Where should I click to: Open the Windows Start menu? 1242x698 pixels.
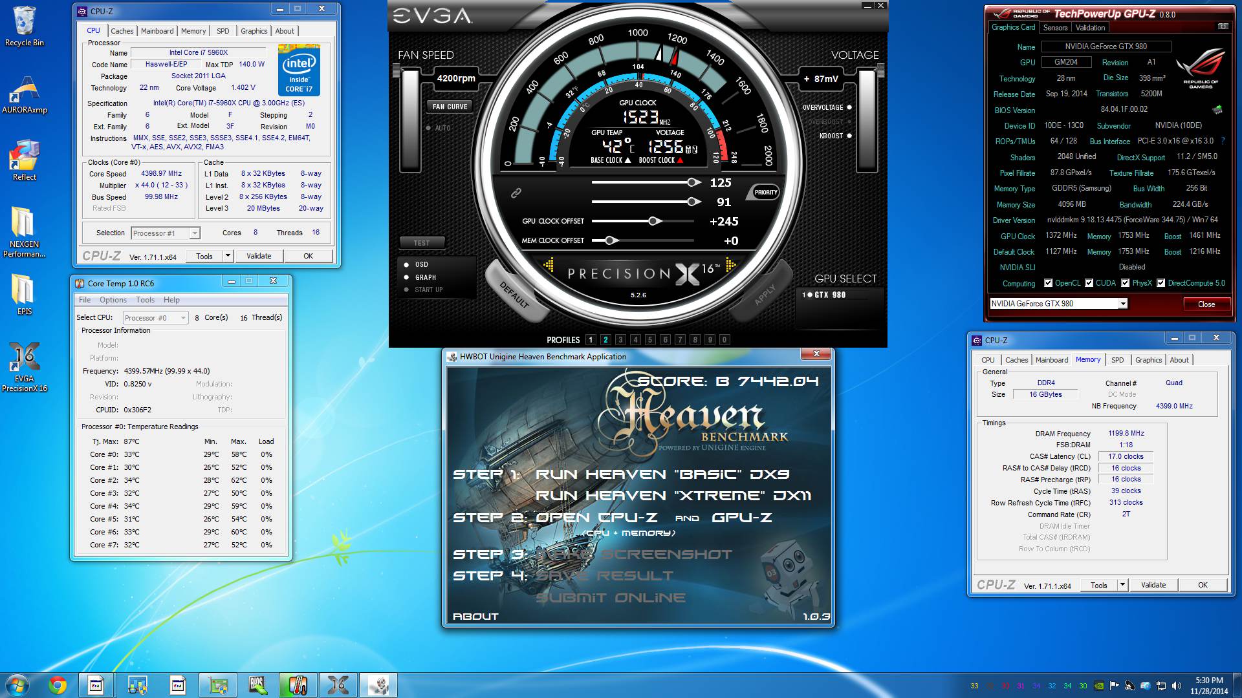click(x=17, y=685)
